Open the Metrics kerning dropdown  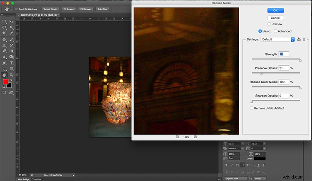point(243,149)
